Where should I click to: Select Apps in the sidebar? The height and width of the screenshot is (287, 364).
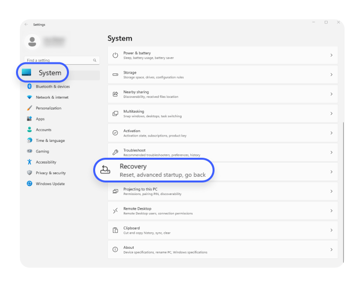click(x=40, y=119)
